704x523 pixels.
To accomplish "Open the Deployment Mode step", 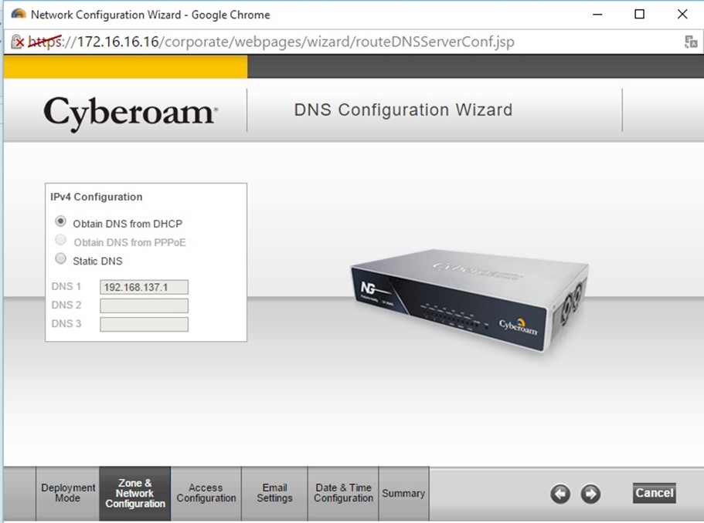I will tap(68, 493).
